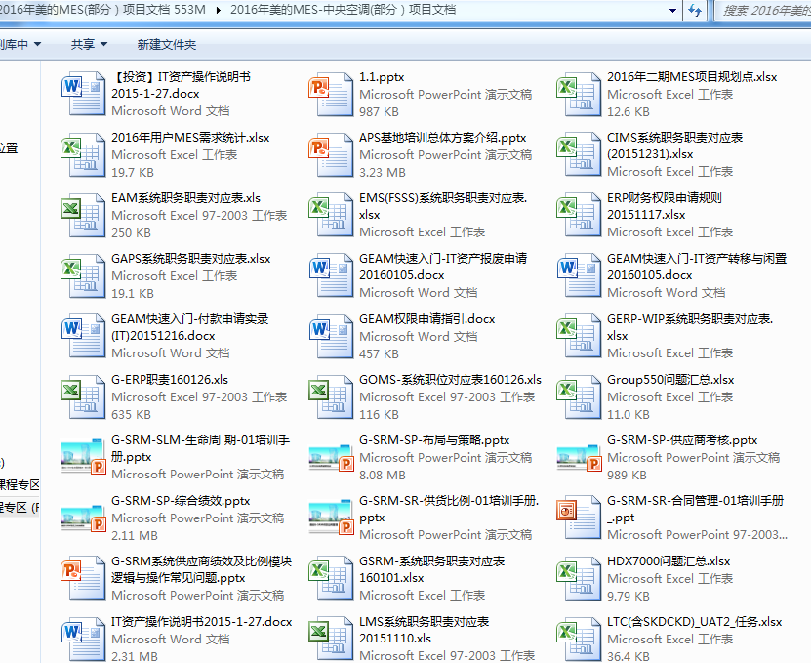Click the Excel icon of HDX7000问题汇总.xlsx
Screen dimensions: 811x663
coord(579,579)
